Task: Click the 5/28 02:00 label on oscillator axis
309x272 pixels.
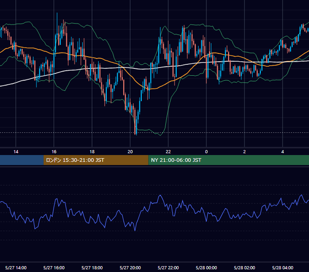Action: (244, 267)
